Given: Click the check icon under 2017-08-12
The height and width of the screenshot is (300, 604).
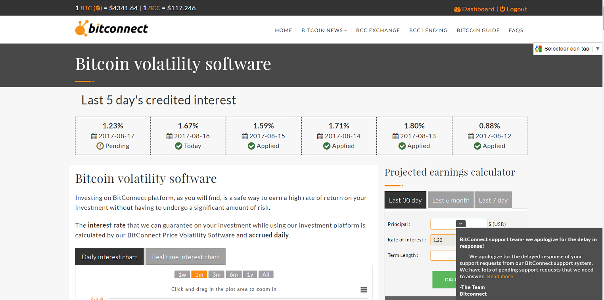Looking at the screenshot, I should click(477, 146).
